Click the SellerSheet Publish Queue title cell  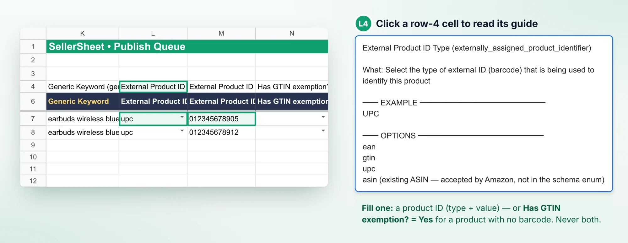[x=187, y=46]
